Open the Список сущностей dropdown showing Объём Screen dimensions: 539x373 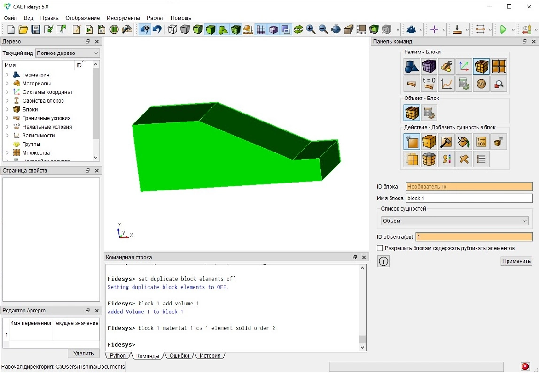tap(455, 221)
